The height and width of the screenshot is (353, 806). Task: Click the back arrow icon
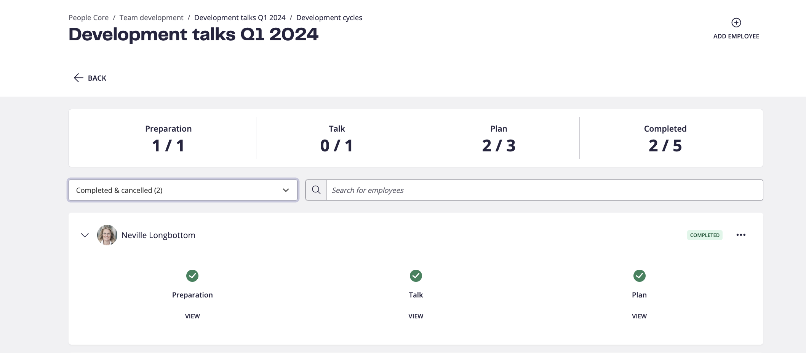pyautogui.click(x=78, y=78)
